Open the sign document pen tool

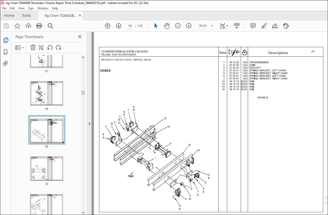(275, 26)
